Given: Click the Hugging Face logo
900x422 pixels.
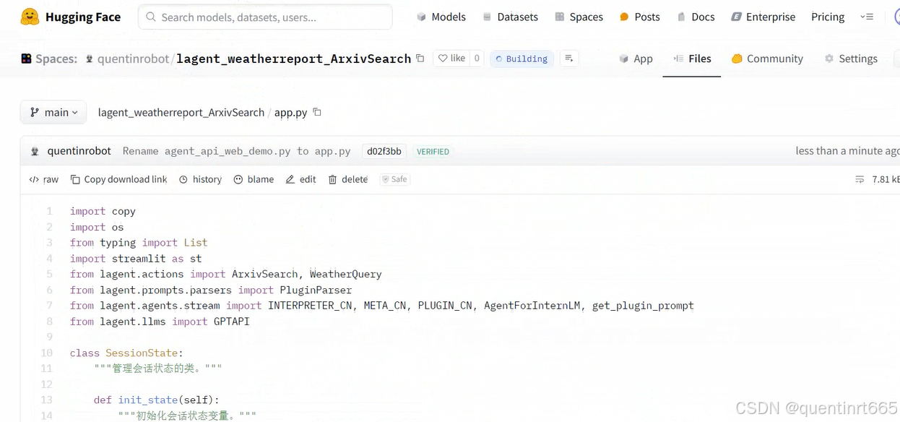Looking at the screenshot, I should coord(71,17).
